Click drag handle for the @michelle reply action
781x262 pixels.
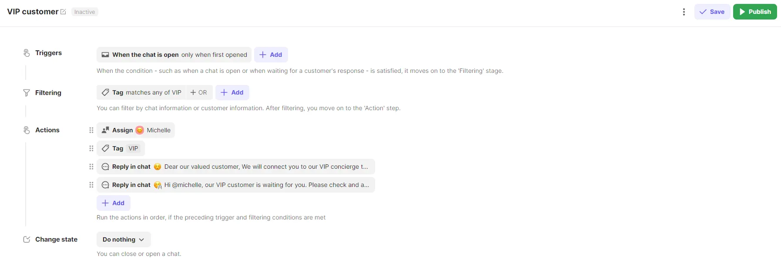click(x=91, y=185)
